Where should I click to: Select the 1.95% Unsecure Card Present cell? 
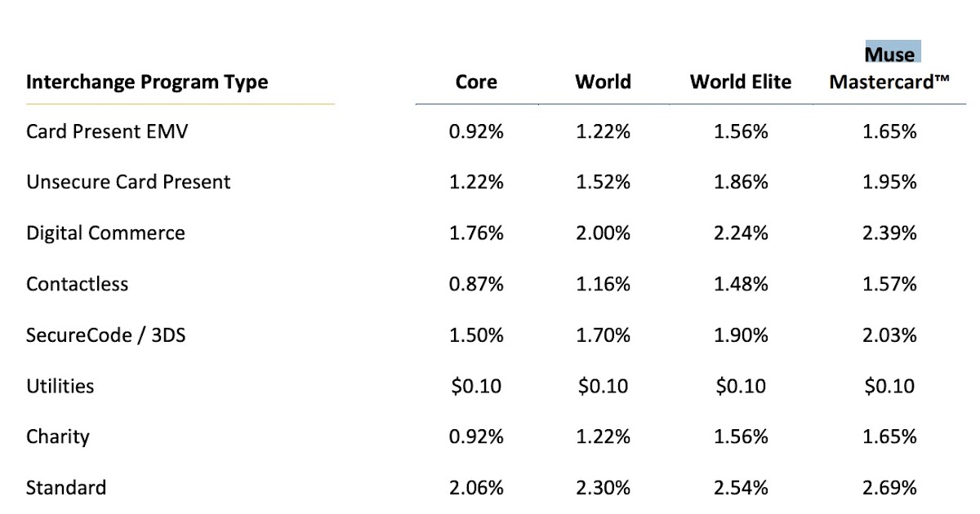(889, 182)
